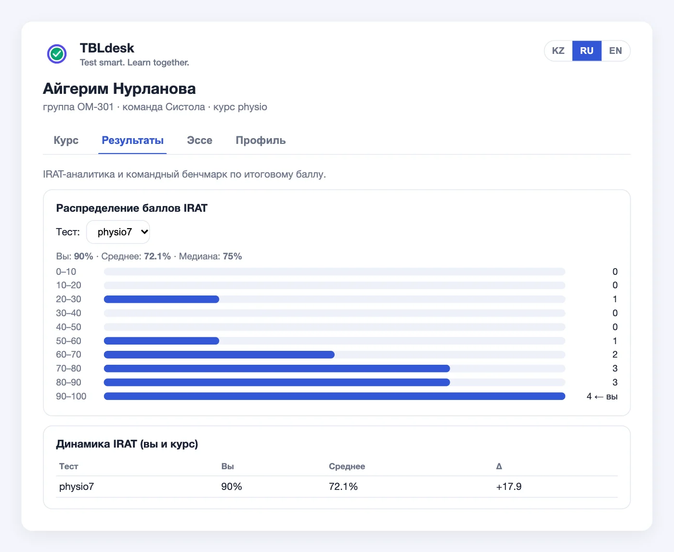Screen dimensions: 674x552
Task: Click the TBLdesk brand title
Action: (x=107, y=48)
